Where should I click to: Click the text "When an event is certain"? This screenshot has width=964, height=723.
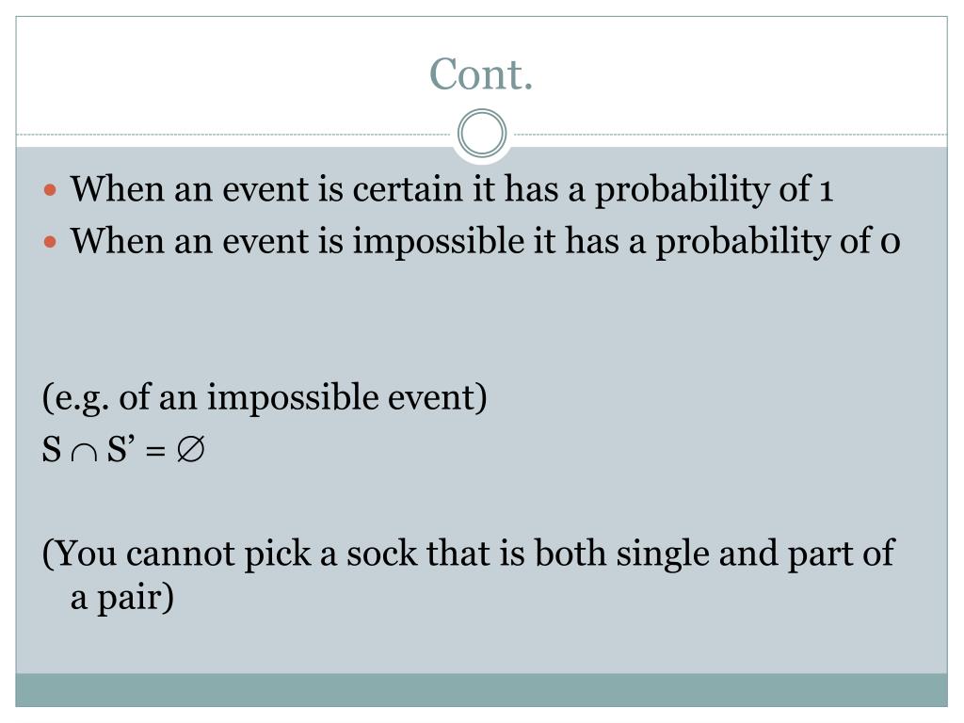(266, 188)
